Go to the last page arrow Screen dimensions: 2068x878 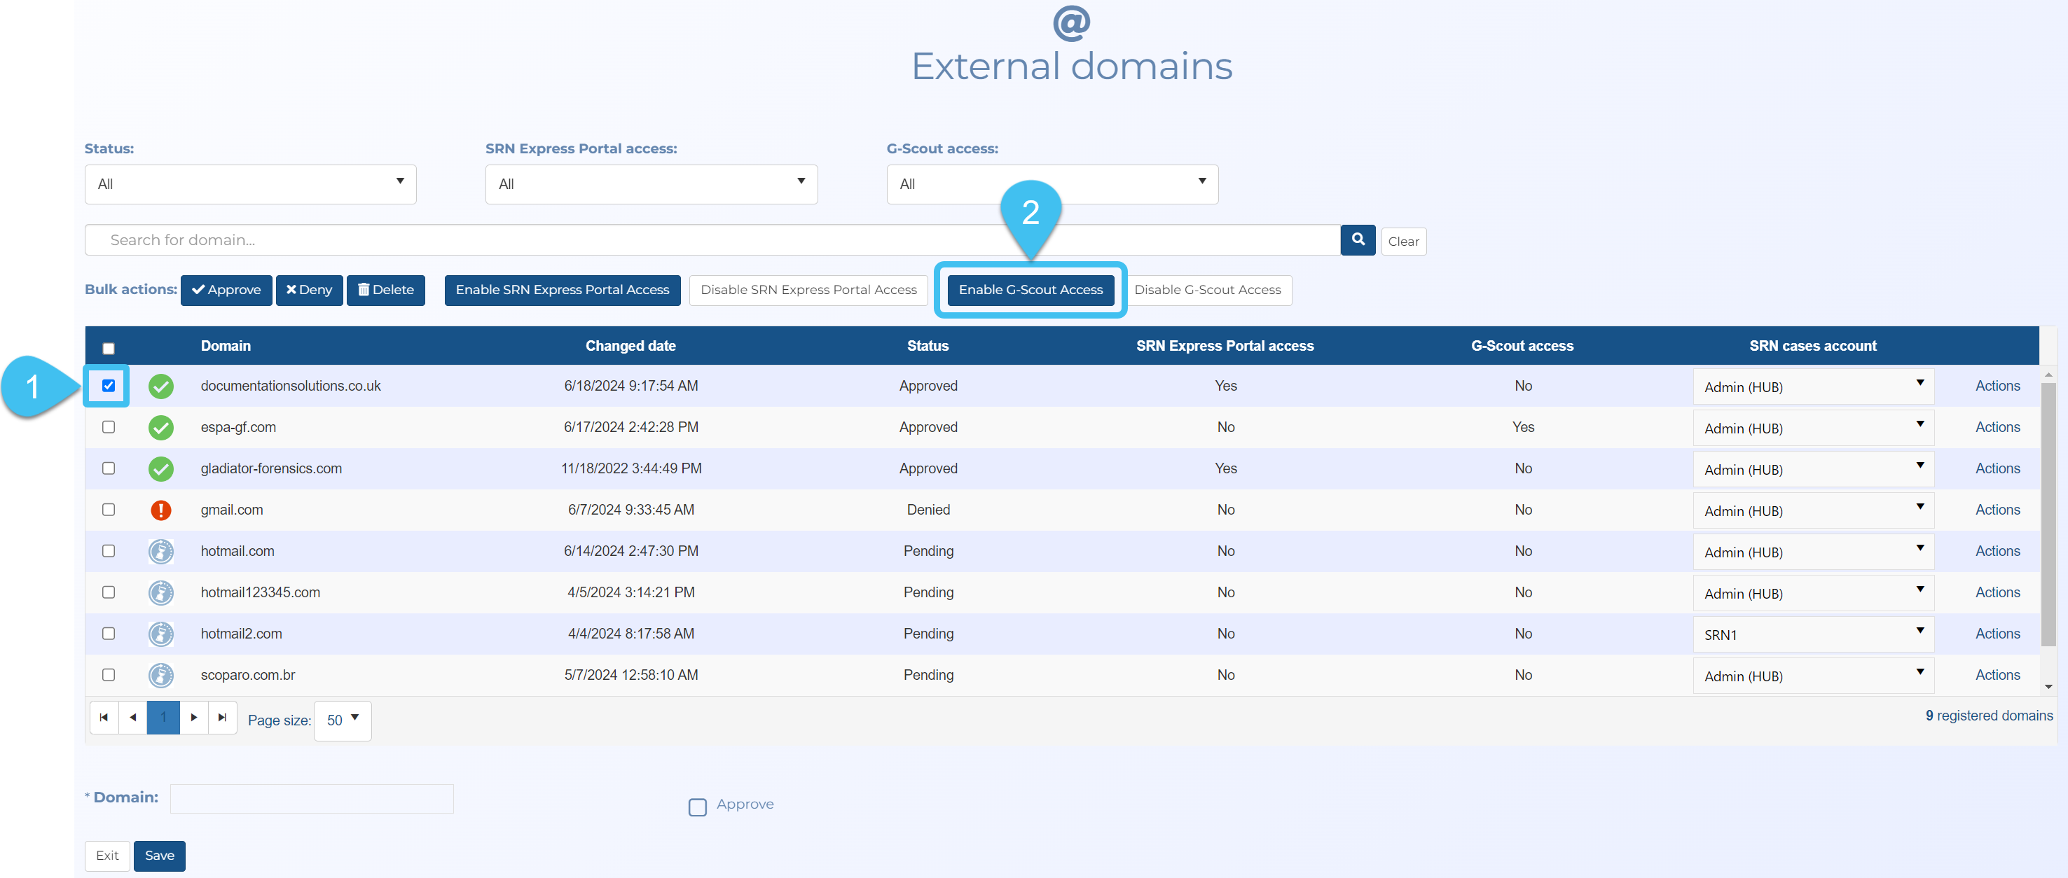(222, 718)
